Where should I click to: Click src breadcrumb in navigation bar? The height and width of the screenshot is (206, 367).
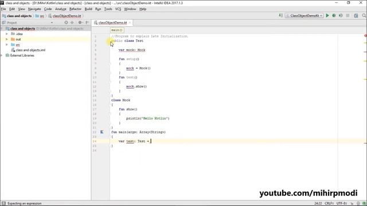[x=40, y=16]
